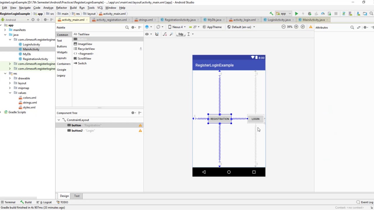
Task: Collapse all in the Project panel
Action: [x=38, y=20]
